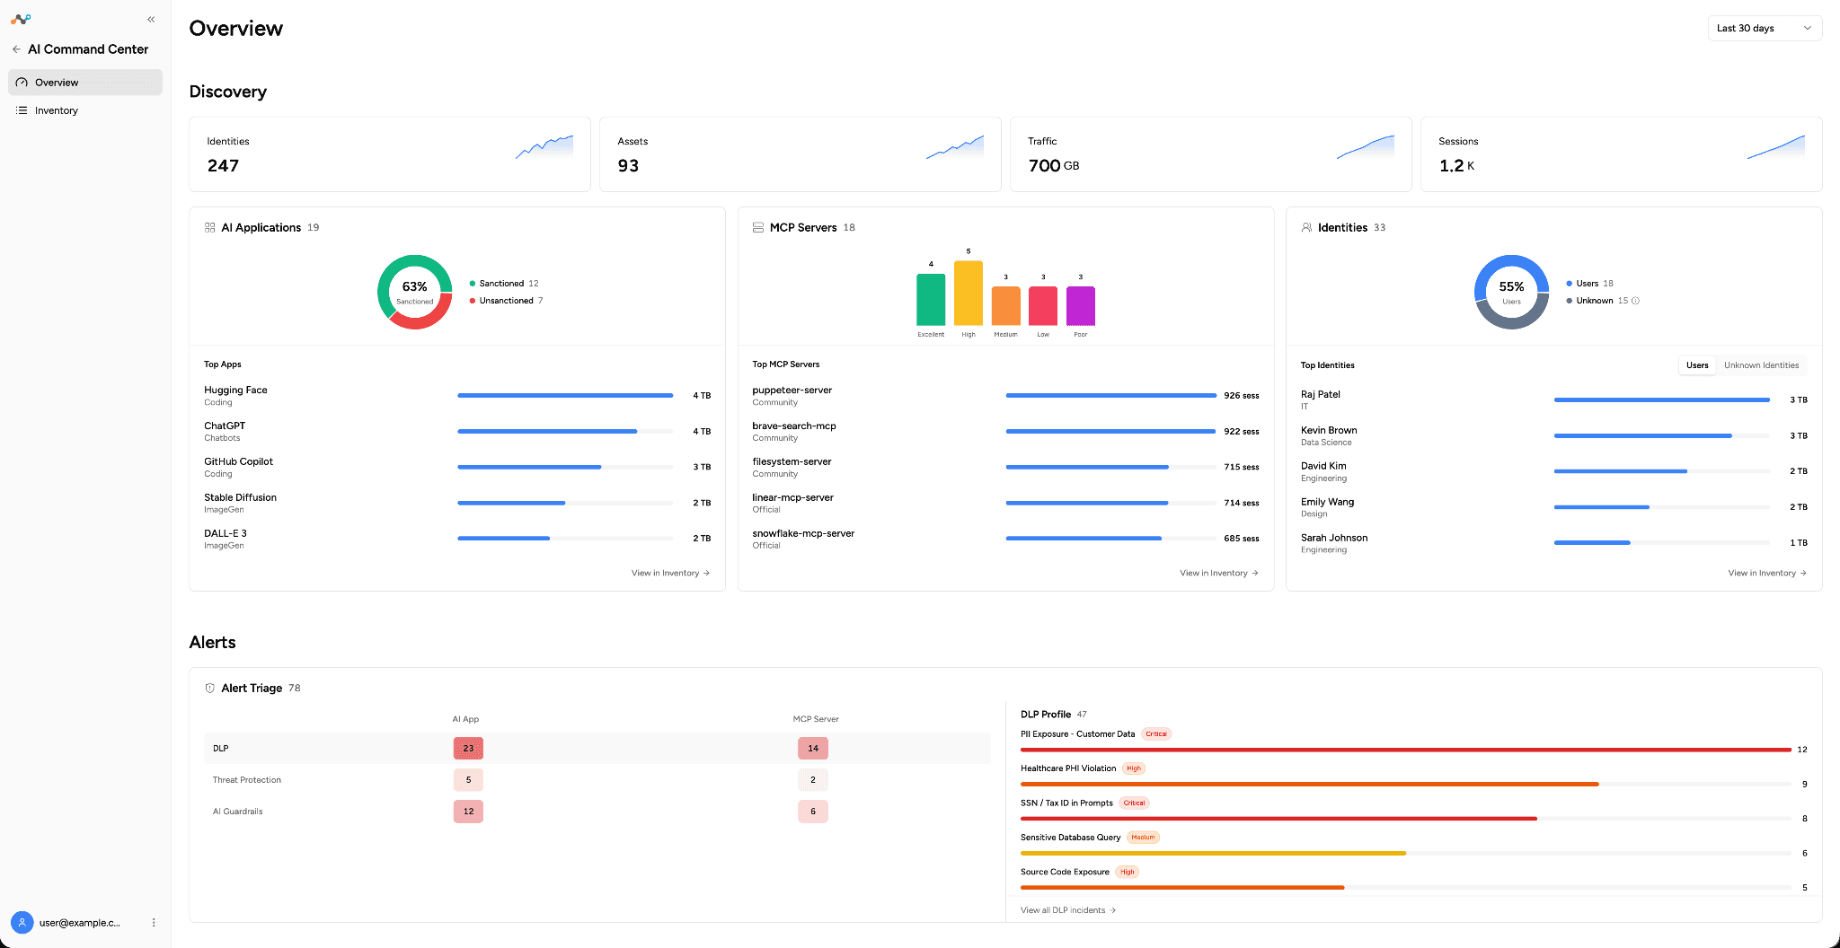The image size is (1840, 948).
Task: Open the three-dot user menu
Action: pyautogui.click(x=154, y=922)
